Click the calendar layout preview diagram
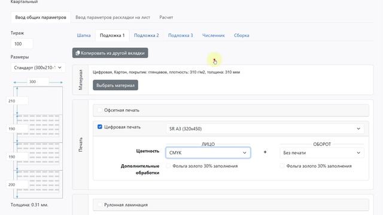Viewport: 383px width, 215px height. click(x=38, y=143)
